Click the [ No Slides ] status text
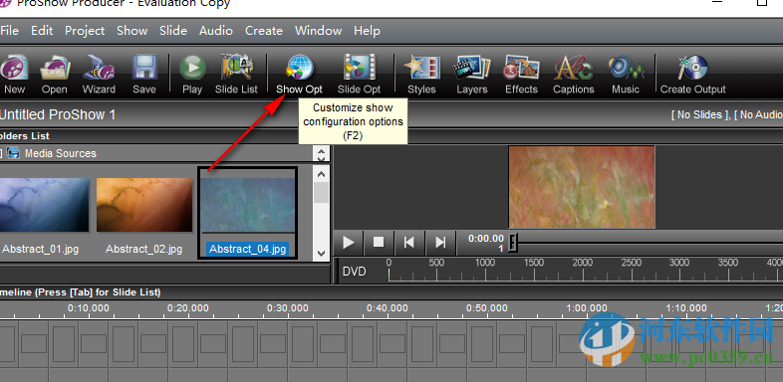This screenshot has height=382, width=783. click(x=700, y=114)
